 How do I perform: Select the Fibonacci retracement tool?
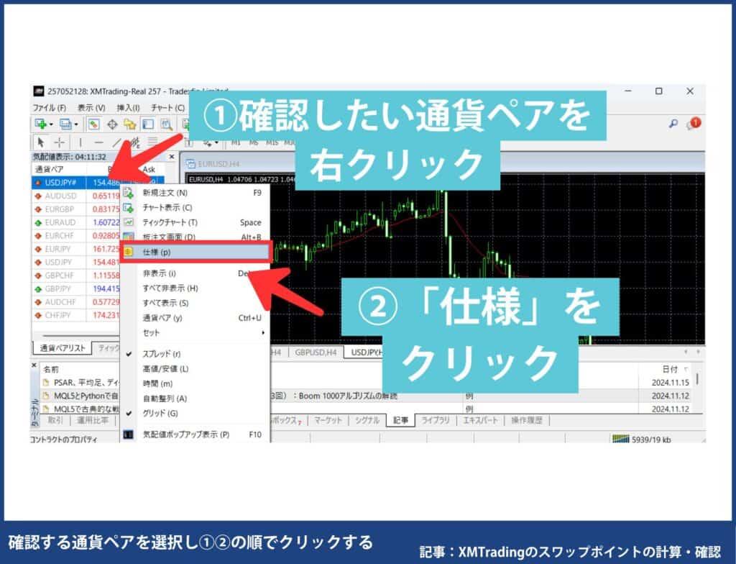click(x=152, y=142)
